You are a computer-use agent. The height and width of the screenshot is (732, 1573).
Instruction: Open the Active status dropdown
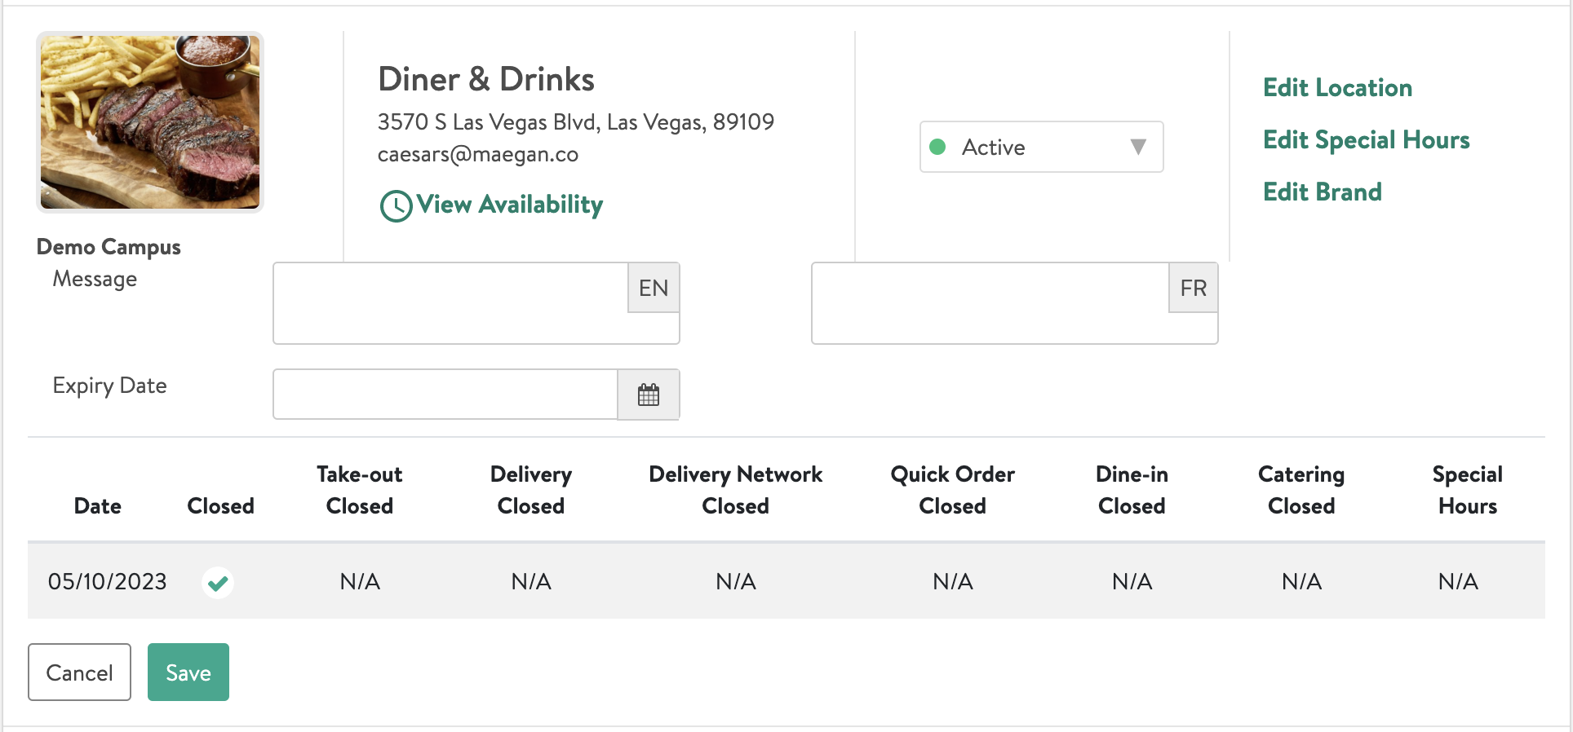tap(1040, 148)
